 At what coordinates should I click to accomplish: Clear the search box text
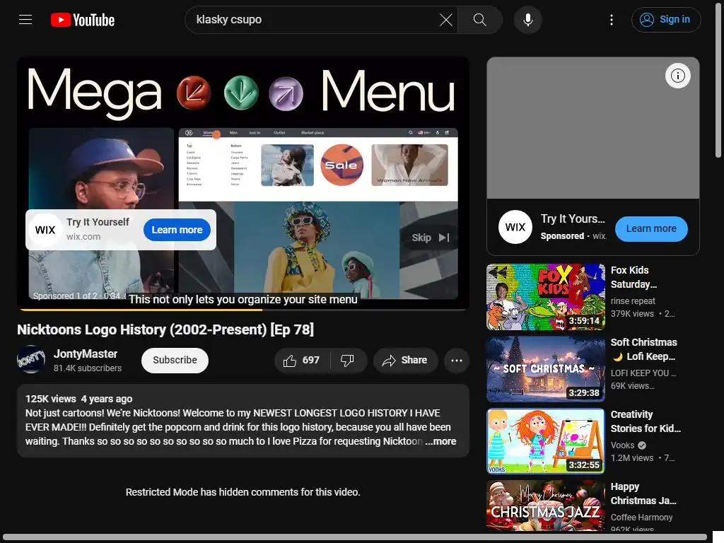[445, 20]
